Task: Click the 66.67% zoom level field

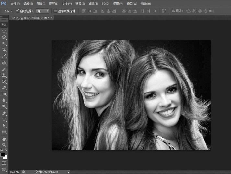Action: point(14,172)
